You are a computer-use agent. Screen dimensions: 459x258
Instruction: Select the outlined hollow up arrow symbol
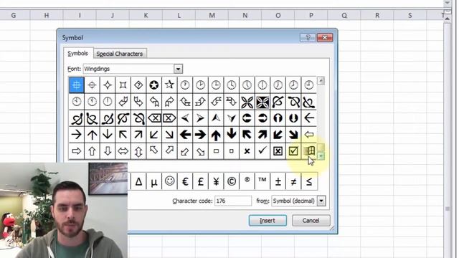[92, 151]
